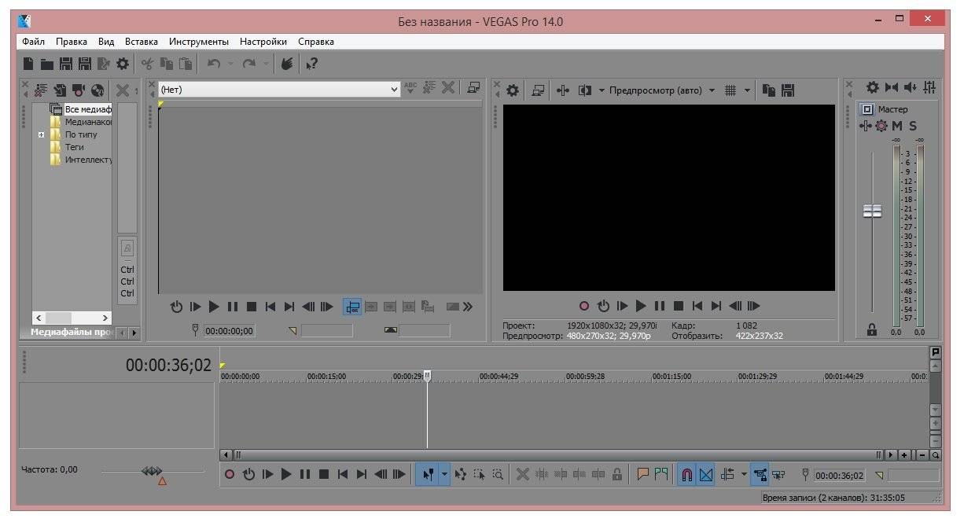The height and width of the screenshot is (526, 964).
Task: Select the Теги folder
Action: (x=74, y=147)
